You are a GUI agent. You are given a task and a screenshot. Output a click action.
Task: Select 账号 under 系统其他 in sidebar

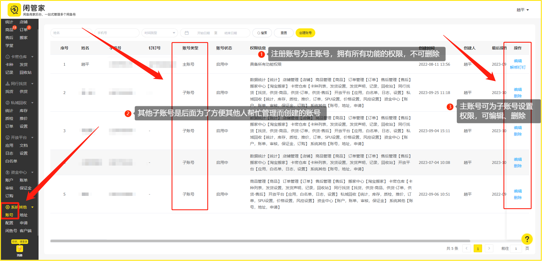9,215
